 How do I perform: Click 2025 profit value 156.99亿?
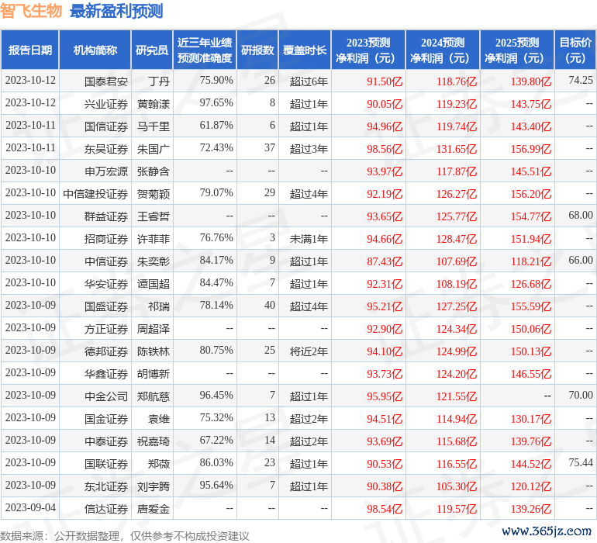coord(531,149)
